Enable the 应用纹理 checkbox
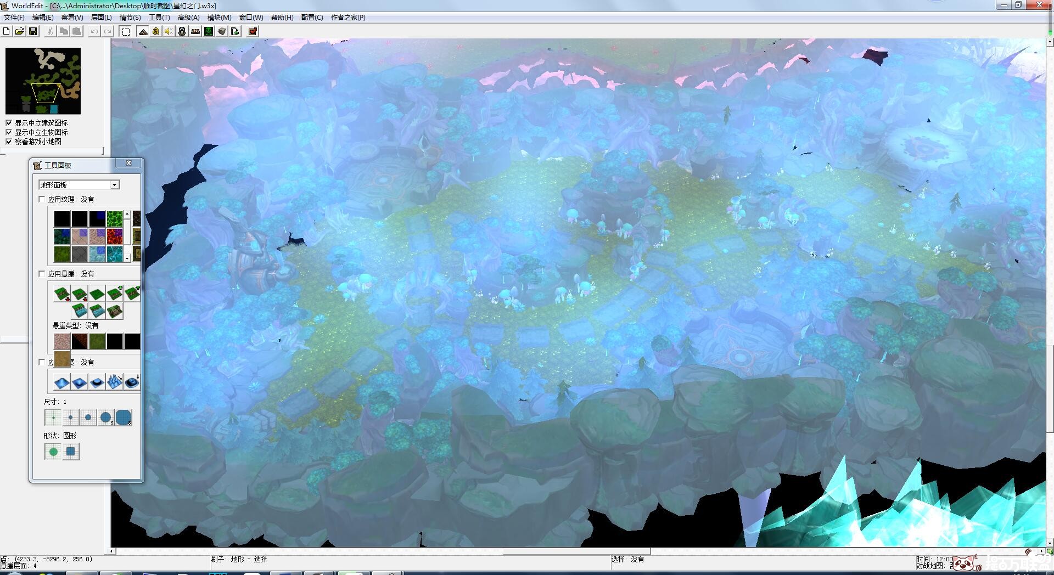This screenshot has height=575, width=1054. pyautogui.click(x=42, y=199)
